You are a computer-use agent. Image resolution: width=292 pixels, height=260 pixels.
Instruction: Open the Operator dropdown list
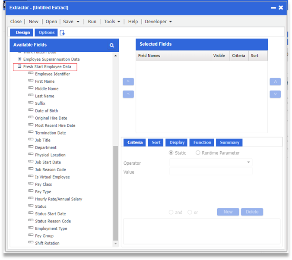coord(248,163)
